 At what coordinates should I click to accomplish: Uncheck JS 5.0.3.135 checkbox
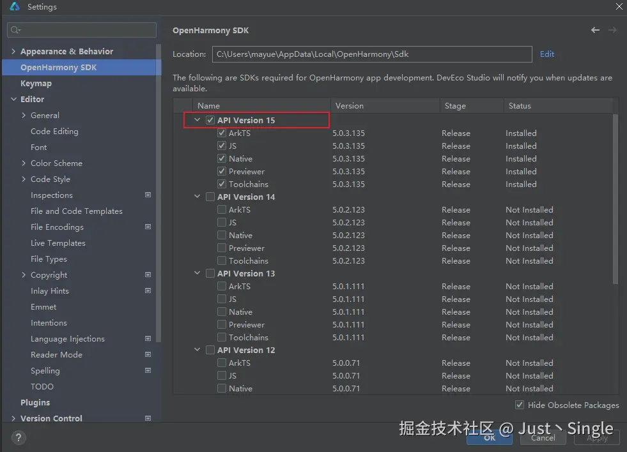pos(222,146)
